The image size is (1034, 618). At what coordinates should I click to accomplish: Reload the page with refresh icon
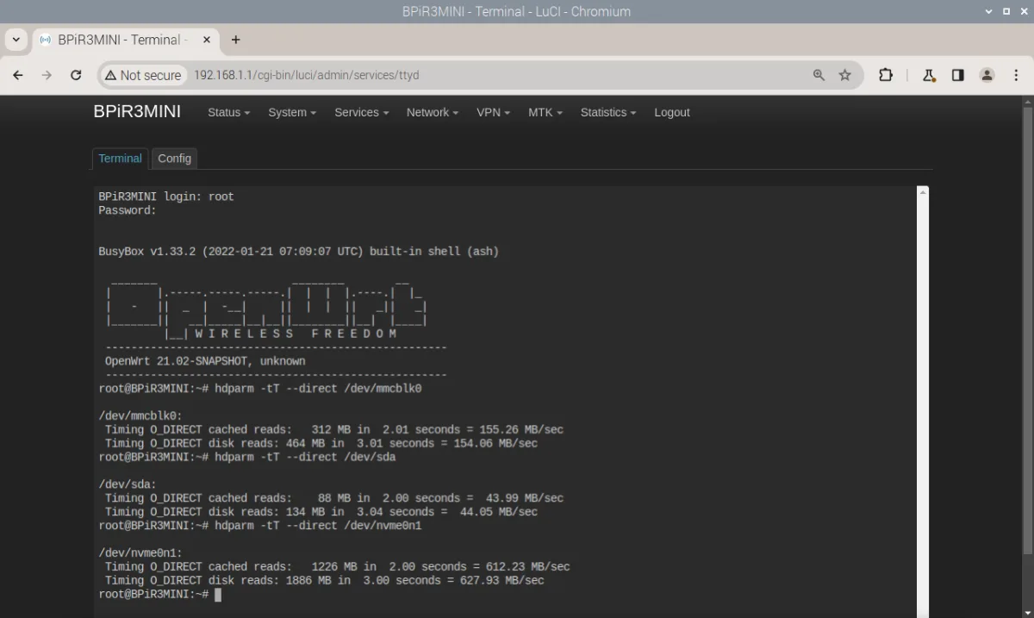click(x=76, y=75)
